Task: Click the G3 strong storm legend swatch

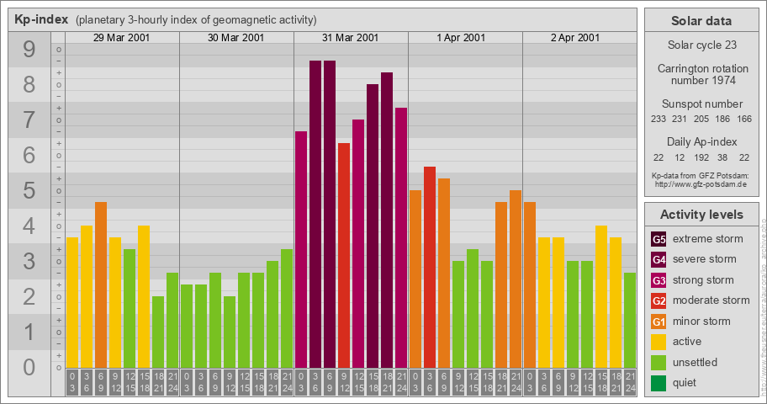Action: pyautogui.click(x=659, y=280)
